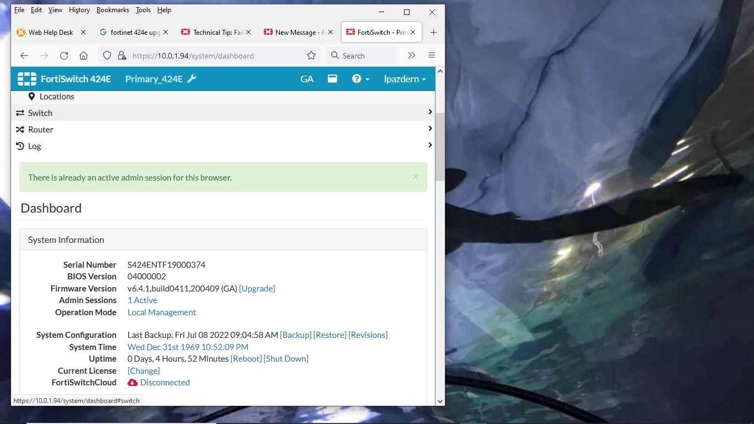Reload the current page
754x424 pixels.
click(64, 56)
